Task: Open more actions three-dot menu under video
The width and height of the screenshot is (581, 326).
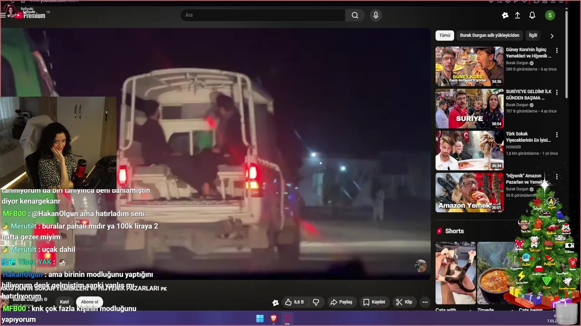Action: 425,302
